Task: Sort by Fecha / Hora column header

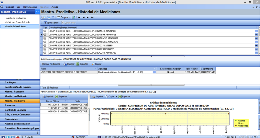Action: pyautogui.click(x=54, y=101)
